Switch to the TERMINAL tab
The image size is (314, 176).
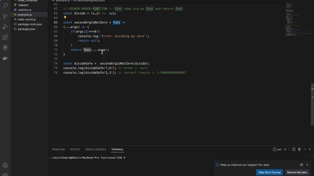point(117,150)
